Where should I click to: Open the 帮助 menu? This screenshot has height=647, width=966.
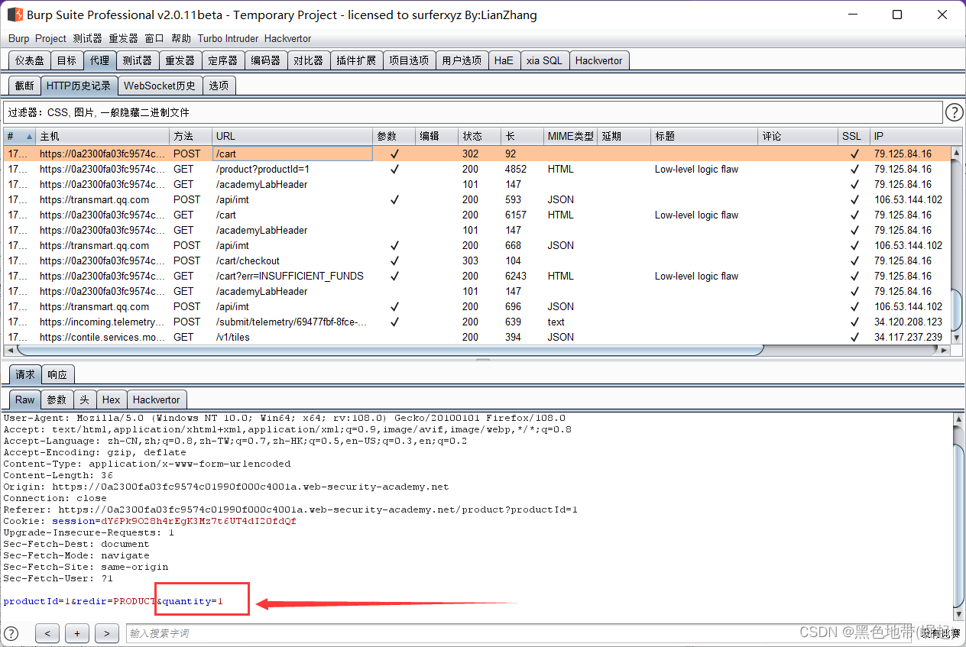[x=181, y=38]
